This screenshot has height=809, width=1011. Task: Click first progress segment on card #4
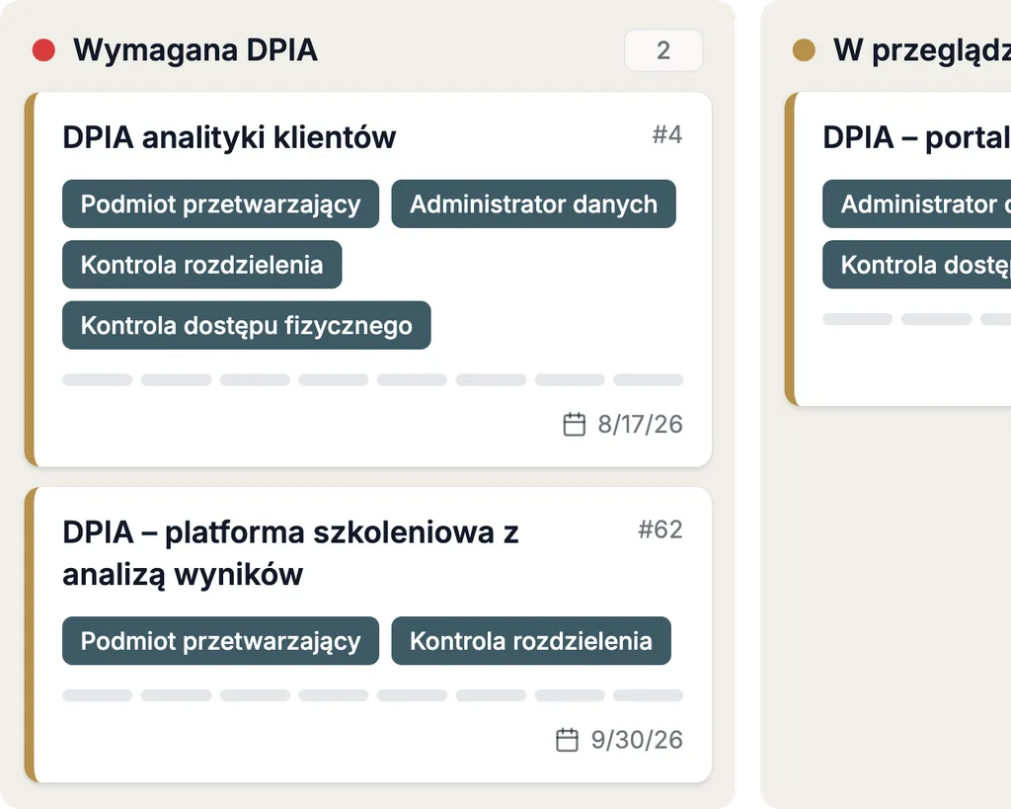(98, 379)
